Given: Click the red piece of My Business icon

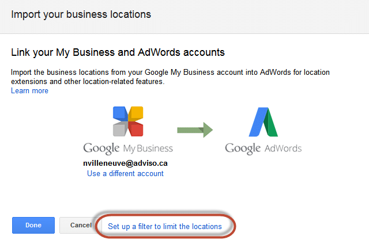Looking at the screenshot, I should [x=135, y=129].
